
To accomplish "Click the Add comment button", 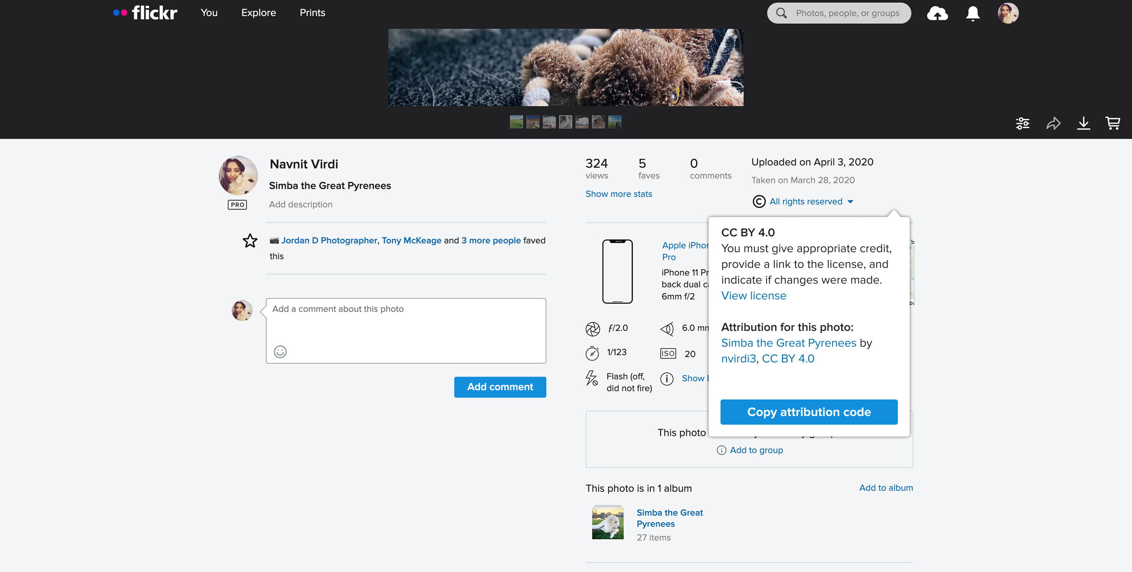I will (500, 386).
